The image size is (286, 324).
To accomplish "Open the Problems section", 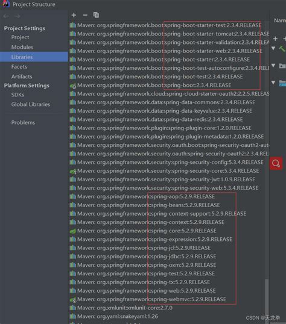I will [x=23, y=122].
